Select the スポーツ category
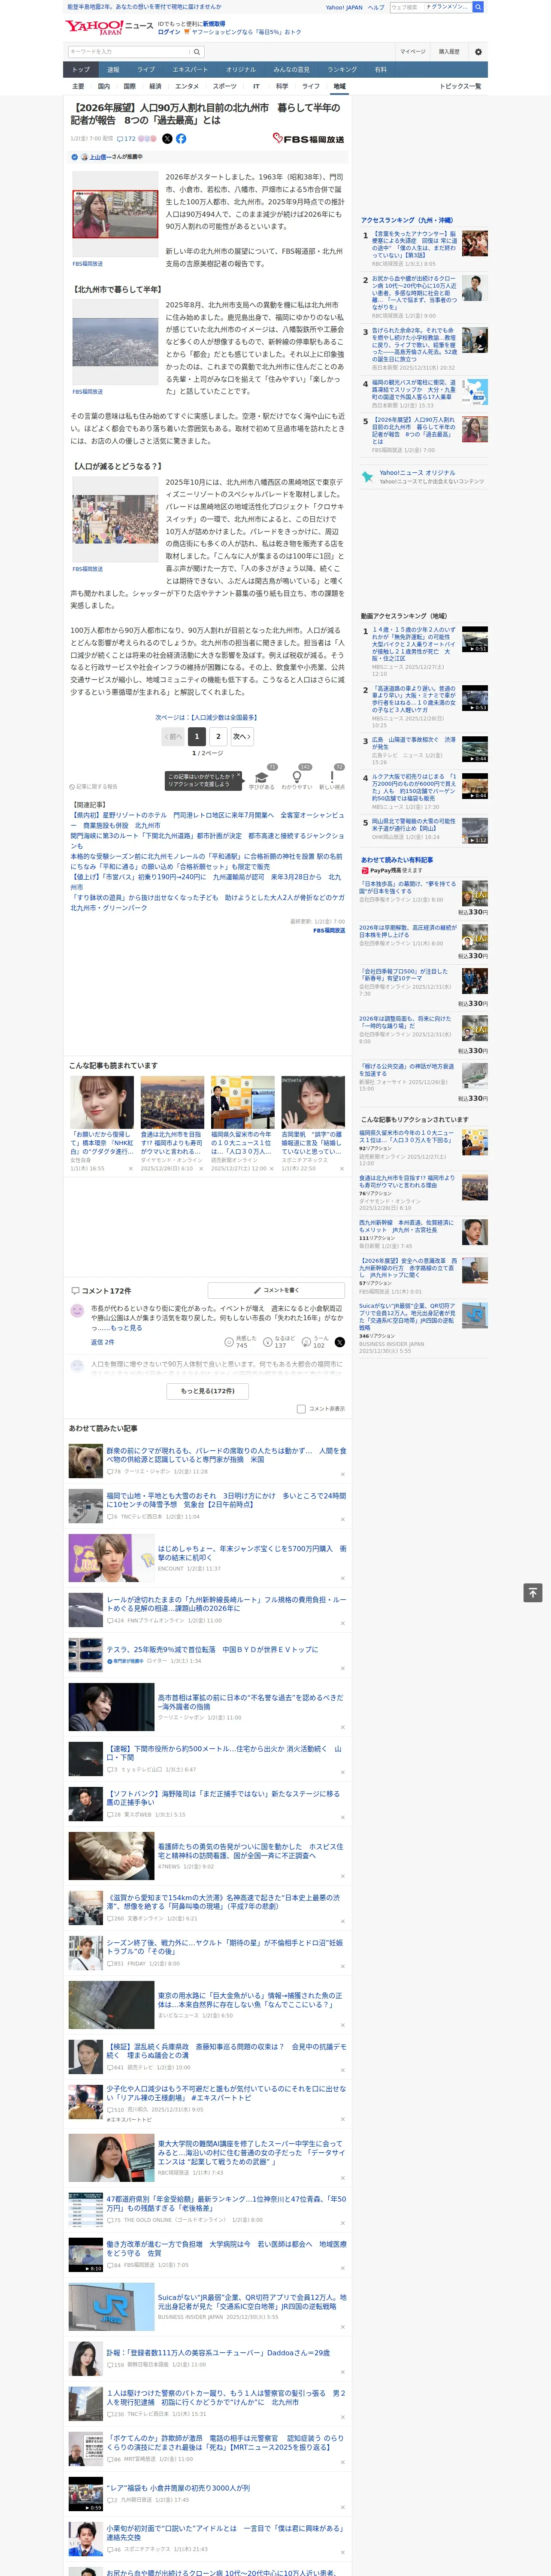 (225, 86)
